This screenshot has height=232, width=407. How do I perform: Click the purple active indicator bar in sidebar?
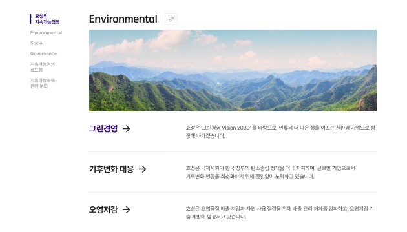[x=30, y=19]
